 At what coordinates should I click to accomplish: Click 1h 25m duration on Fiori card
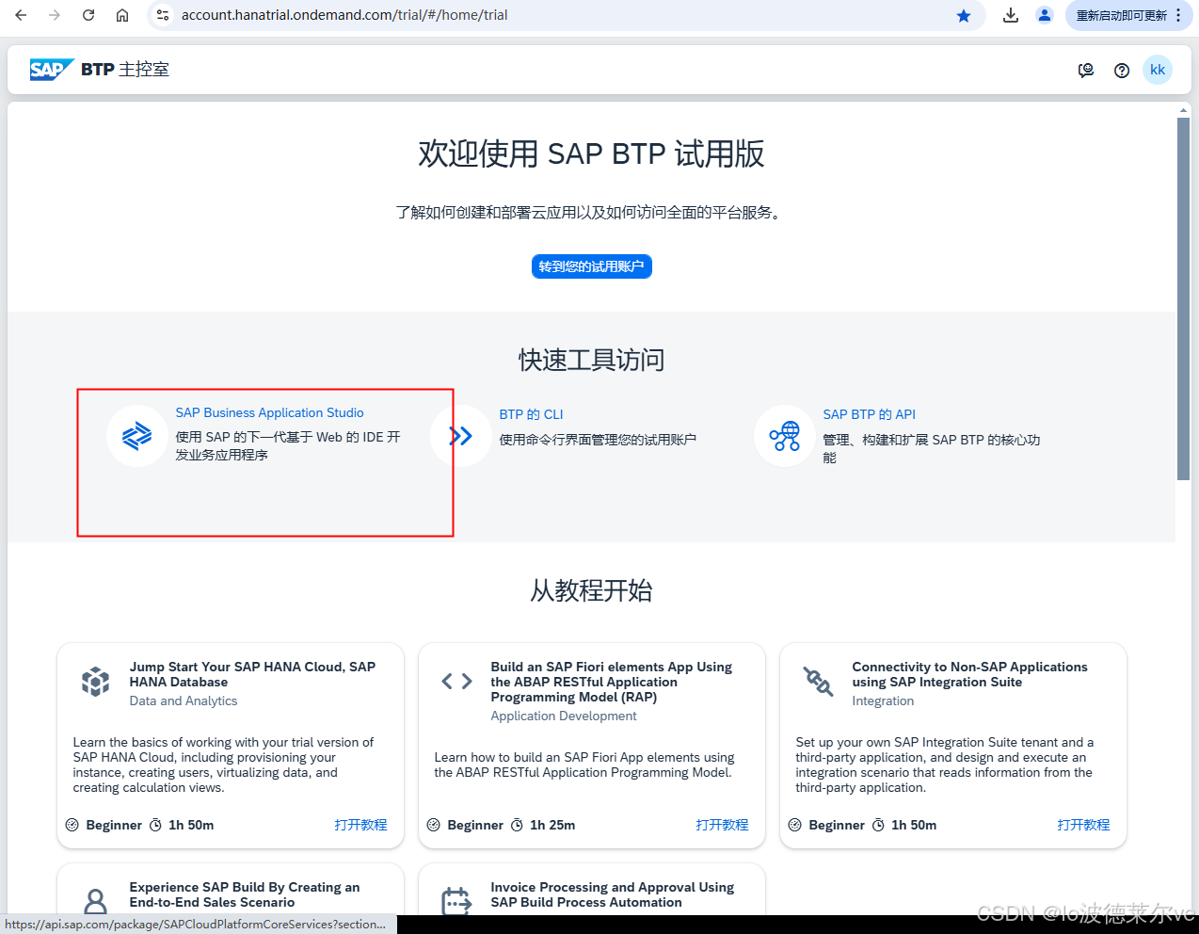552,825
